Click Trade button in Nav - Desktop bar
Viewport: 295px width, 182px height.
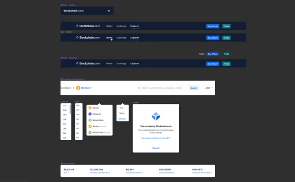(x=226, y=63)
